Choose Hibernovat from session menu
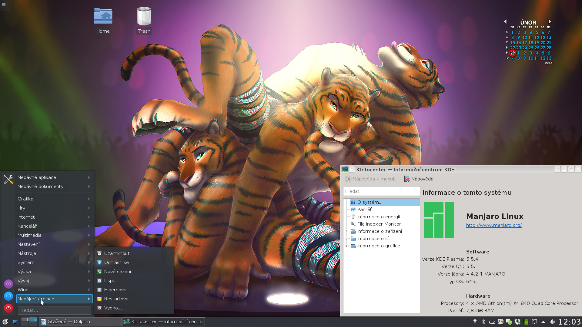The image size is (582, 327). tap(134, 290)
